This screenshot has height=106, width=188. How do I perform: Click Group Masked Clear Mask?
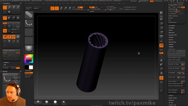click(176, 84)
